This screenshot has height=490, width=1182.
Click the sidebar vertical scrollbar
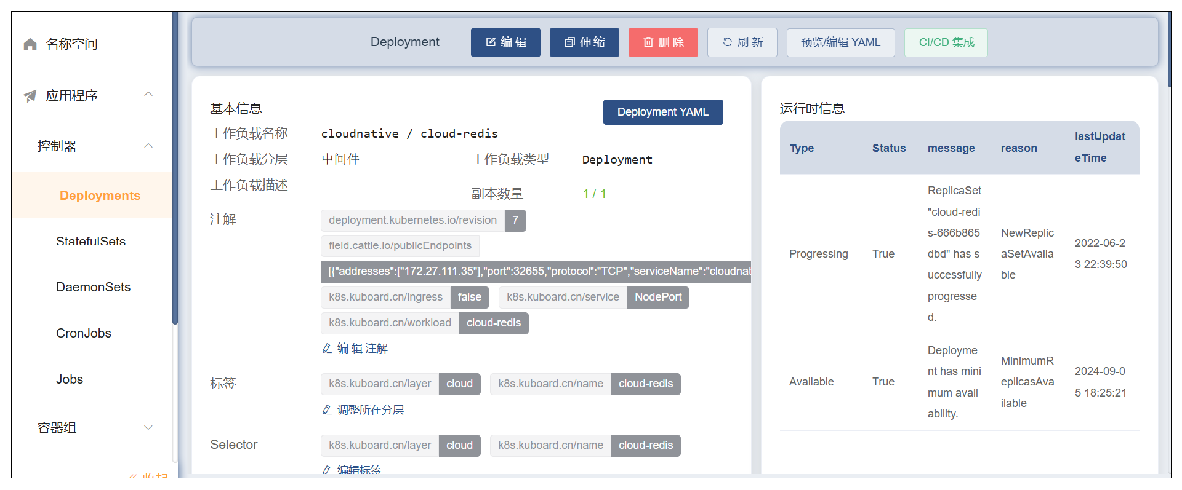(175, 184)
